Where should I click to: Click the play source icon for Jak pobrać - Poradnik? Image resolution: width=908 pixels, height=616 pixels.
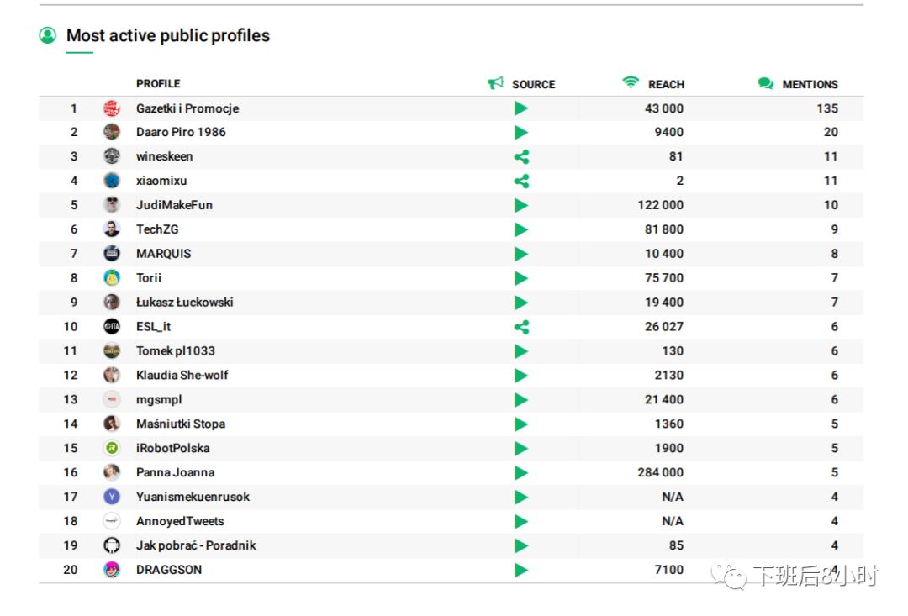[x=521, y=546]
